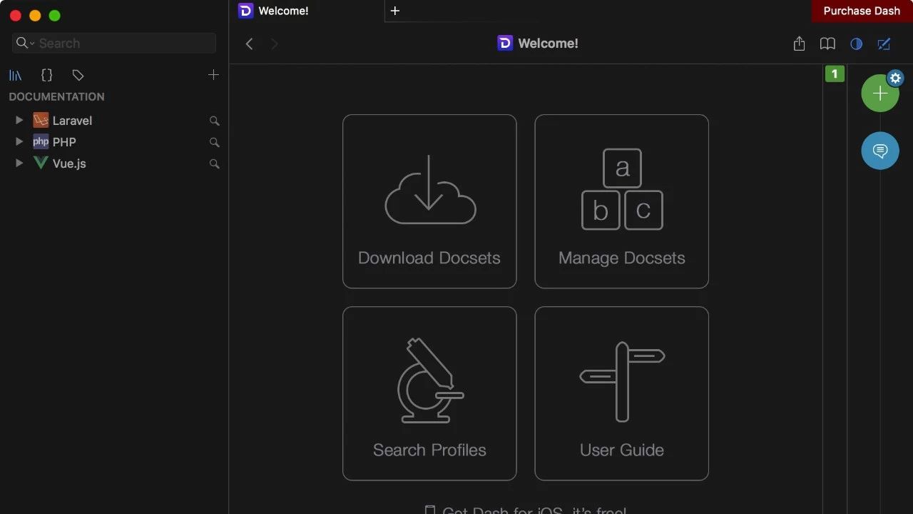The image size is (913, 514).
Task: Open the docsets library sidebar tab
Action: click(x=15, y=75)
